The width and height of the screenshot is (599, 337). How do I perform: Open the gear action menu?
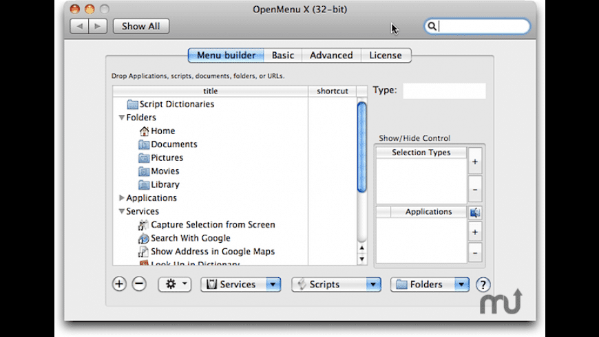coord(175,284)
